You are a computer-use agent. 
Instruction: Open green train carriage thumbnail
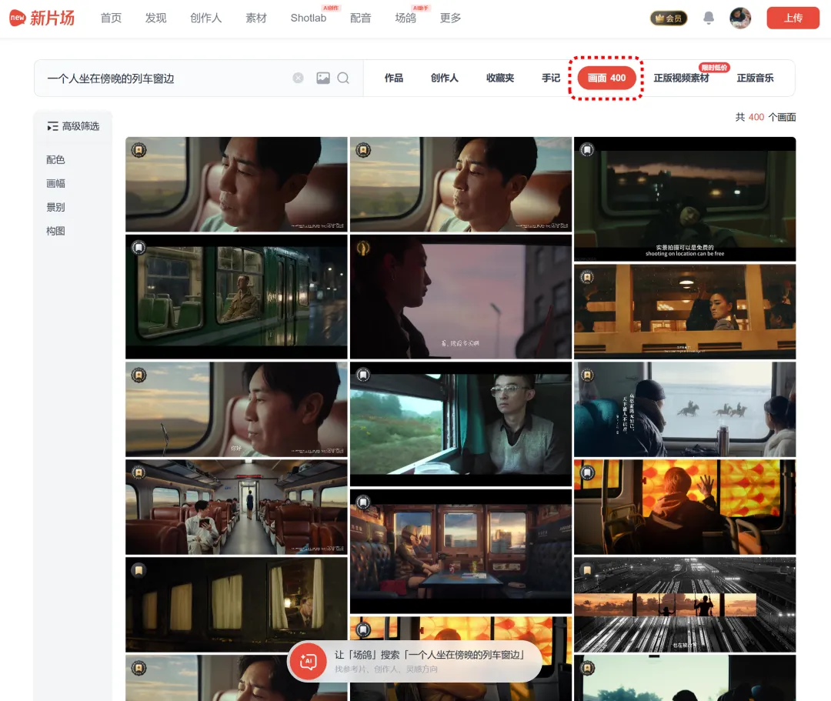[236, 297]
